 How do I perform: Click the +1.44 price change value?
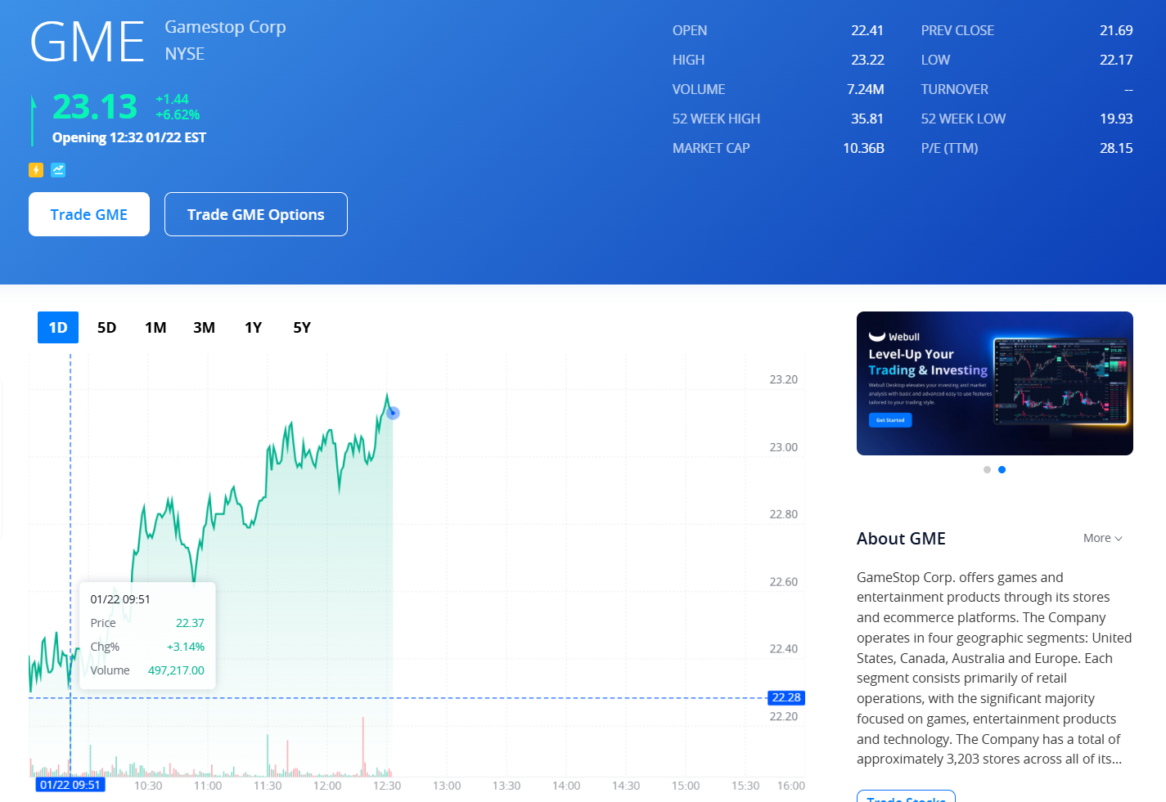[x=172, y=99]
